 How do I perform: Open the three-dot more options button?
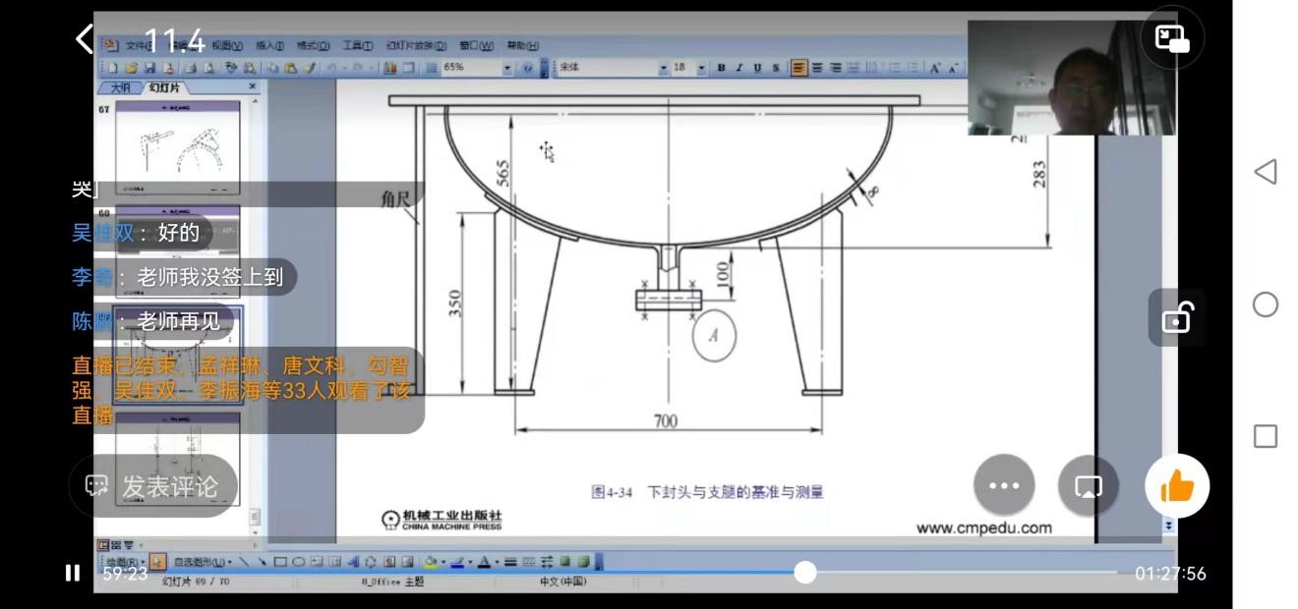tap(1004, 485)
